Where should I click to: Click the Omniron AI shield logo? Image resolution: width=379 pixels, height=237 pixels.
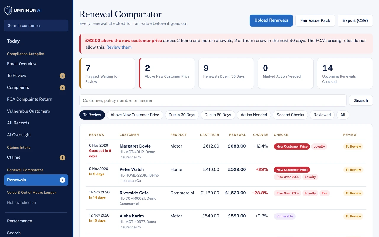tap(8, 10)
